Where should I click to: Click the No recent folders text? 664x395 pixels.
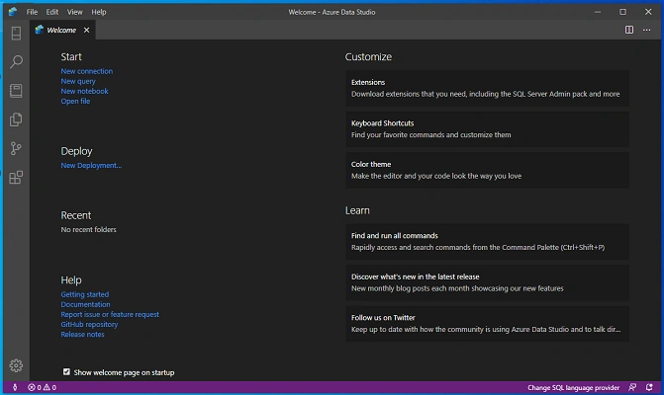(88, 229)
